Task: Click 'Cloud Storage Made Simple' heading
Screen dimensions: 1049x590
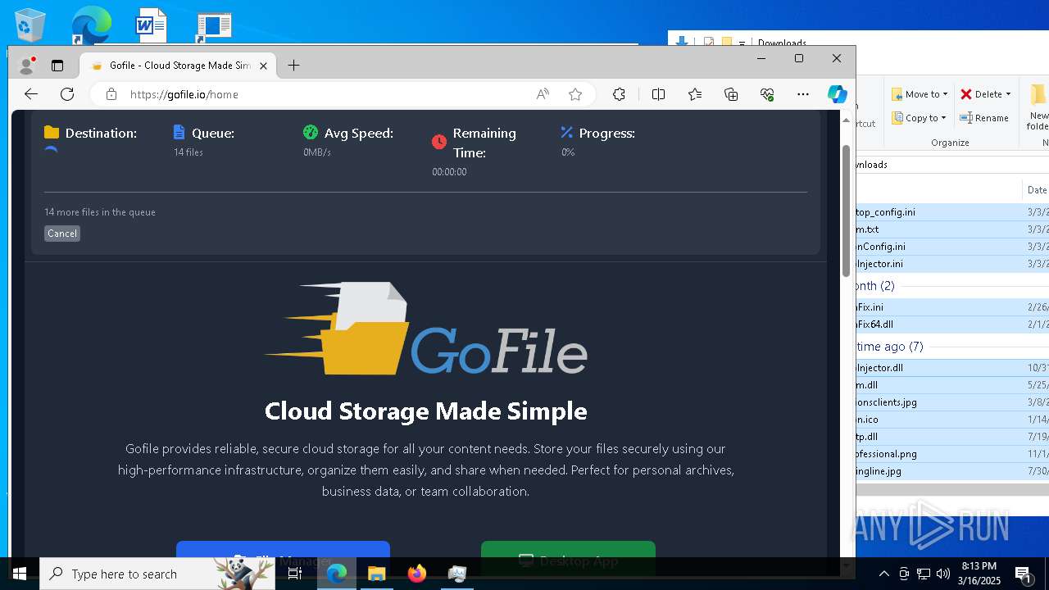Action: 426,411
